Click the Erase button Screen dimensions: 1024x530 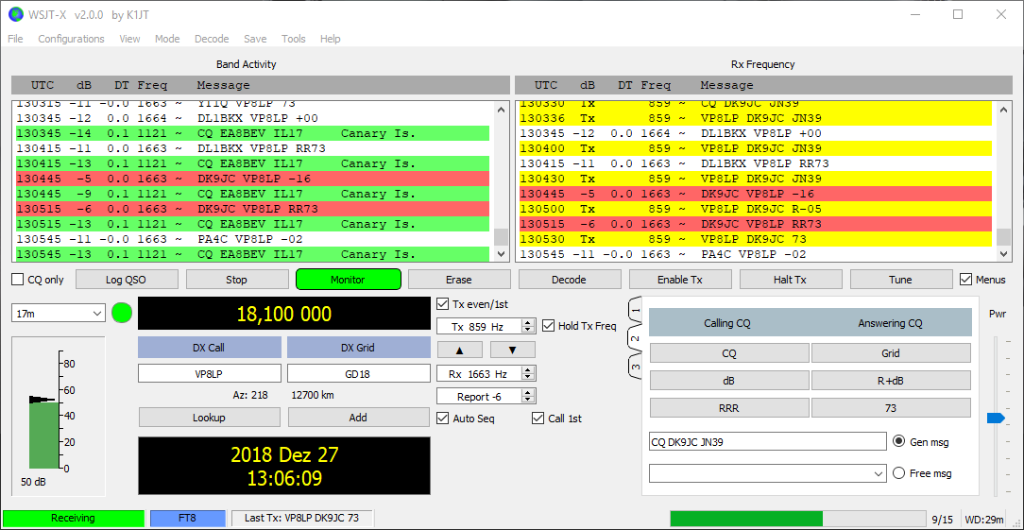[458, 280]
